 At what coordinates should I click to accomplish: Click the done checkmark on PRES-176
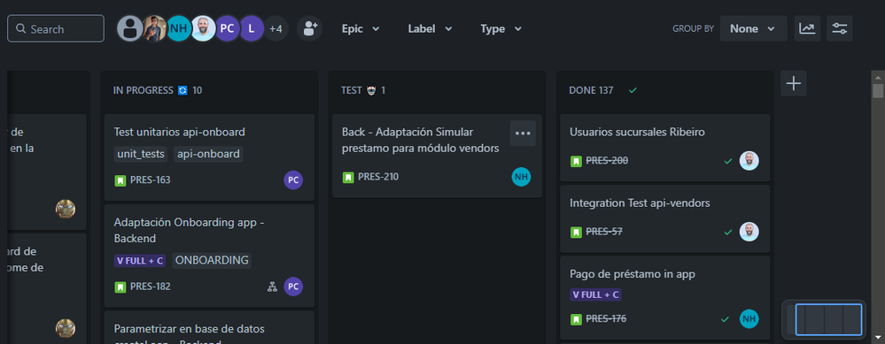pyautogui.click(x=726, y=320)
